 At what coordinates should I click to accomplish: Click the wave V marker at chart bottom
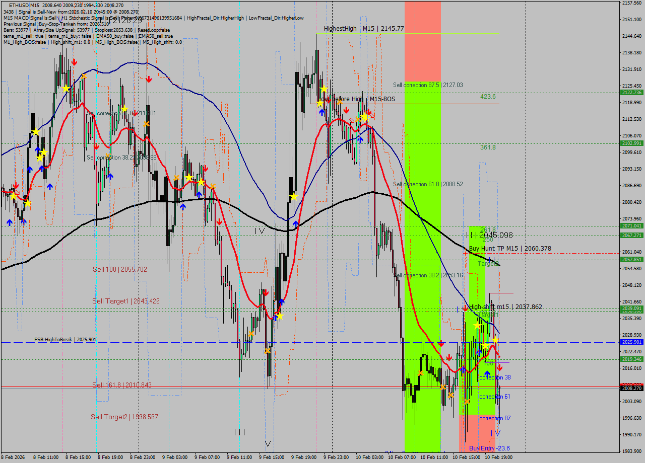coord(268,444)
